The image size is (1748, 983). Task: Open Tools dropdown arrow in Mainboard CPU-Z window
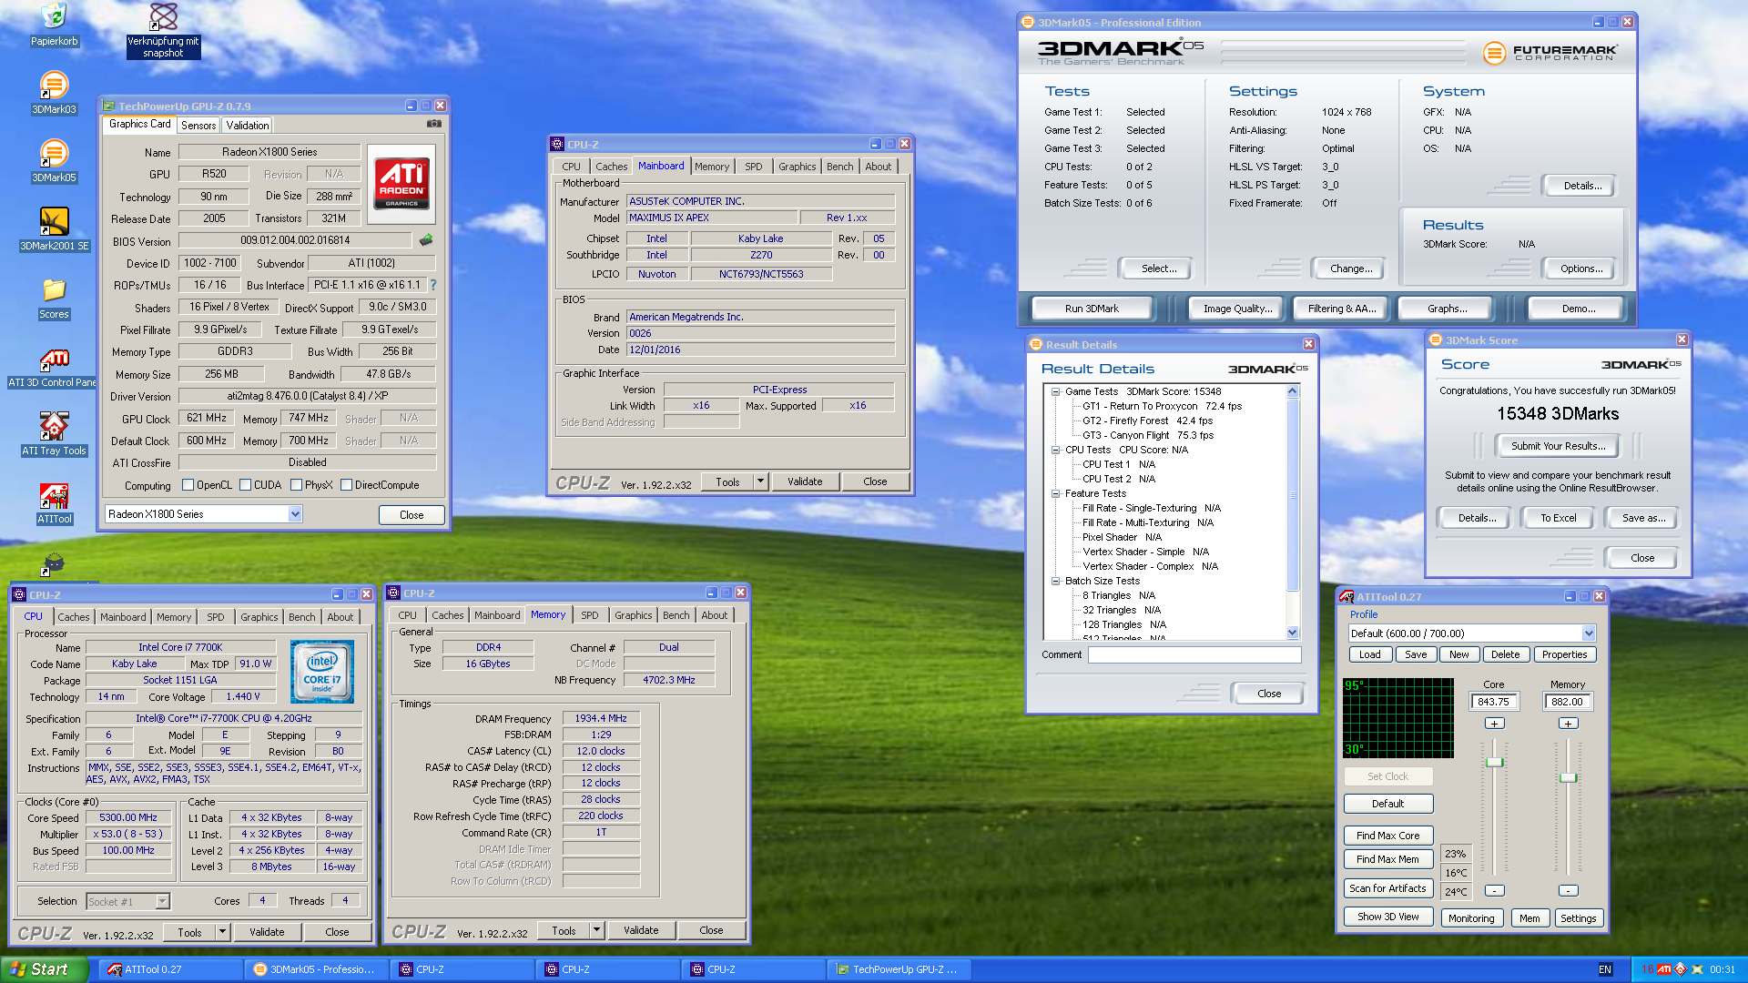tap(761, 481)
